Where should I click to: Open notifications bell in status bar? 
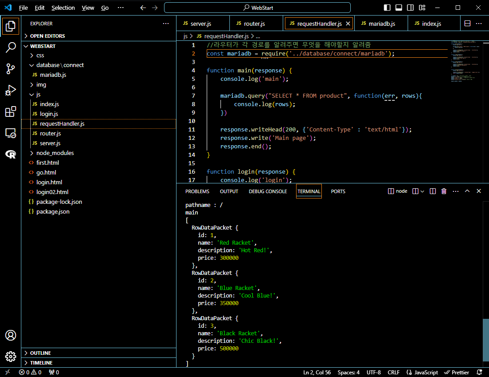480,372
